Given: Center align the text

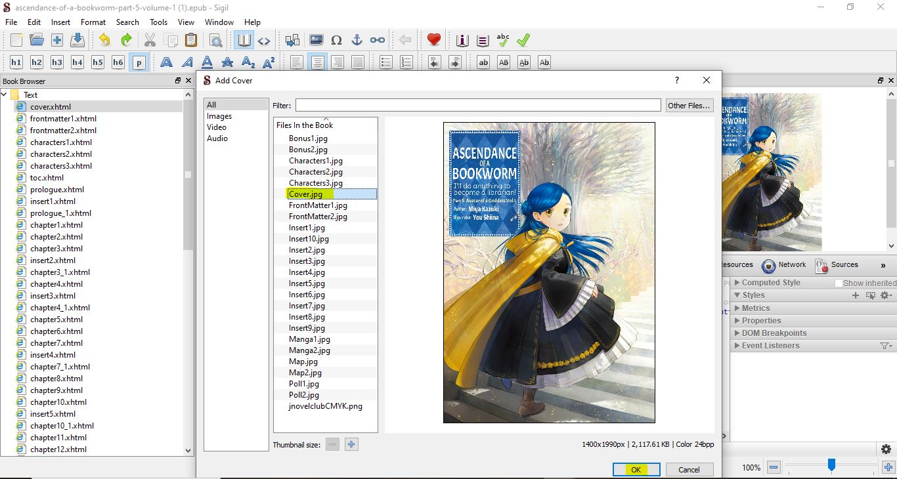Looking at the screenshot, I should click(x=317, y=62).
